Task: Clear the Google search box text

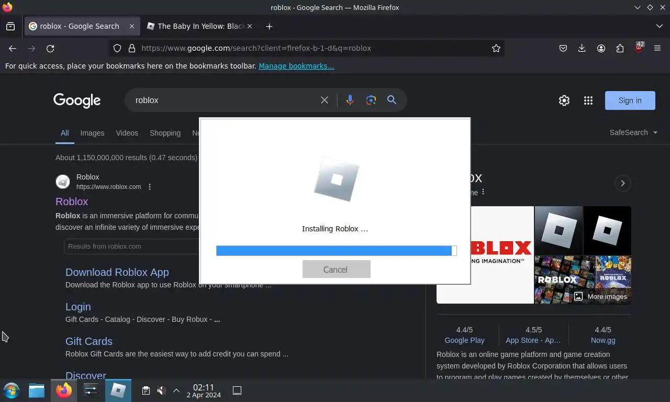Action: click(x=325, y=100)
